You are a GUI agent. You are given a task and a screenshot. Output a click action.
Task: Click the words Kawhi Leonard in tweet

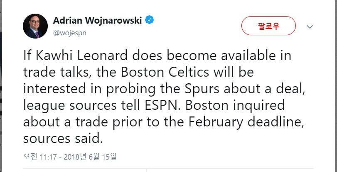(82, 56)
